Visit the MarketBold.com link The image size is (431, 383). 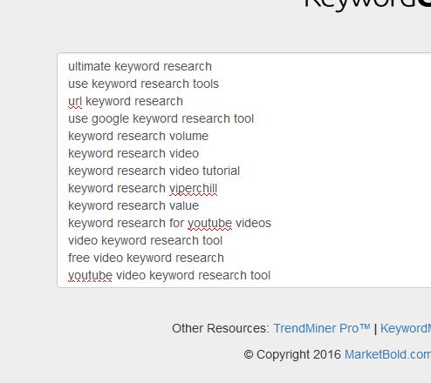click(x=387, y=354)
